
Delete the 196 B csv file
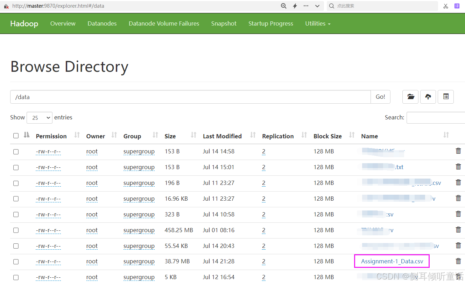tap(458, 182)
